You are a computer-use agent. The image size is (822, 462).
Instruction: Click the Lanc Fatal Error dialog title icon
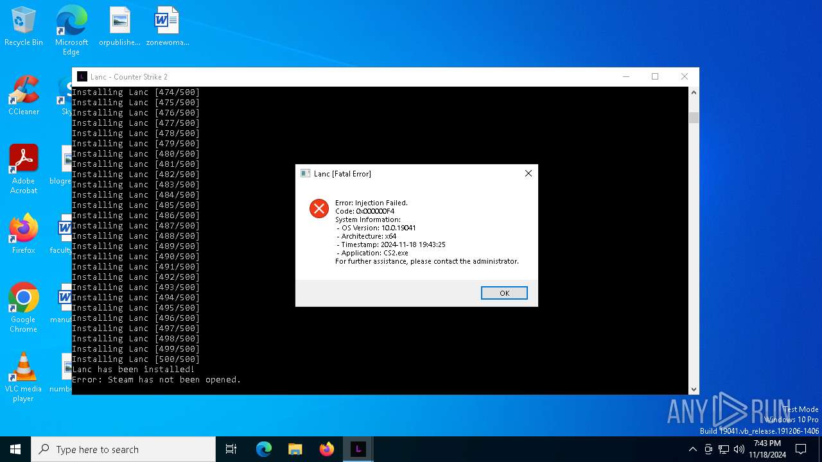click(x=306, y=173)
